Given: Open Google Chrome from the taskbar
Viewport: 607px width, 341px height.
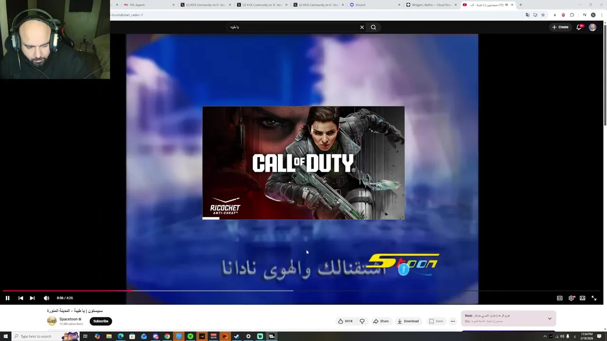Looking at the screenshot, I should click(x=167, y=336).
